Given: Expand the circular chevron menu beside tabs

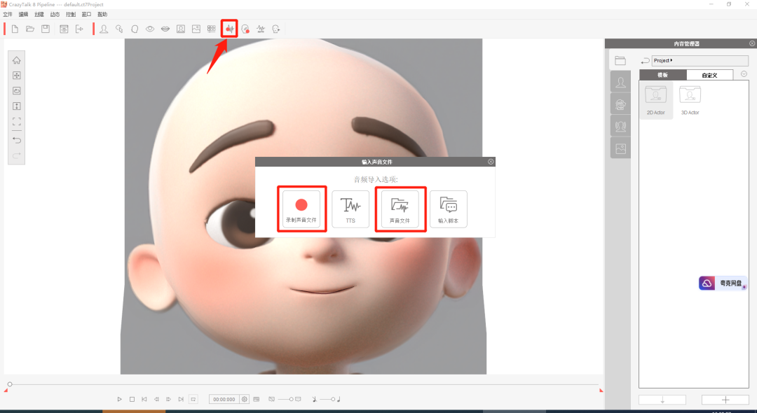Looking at the screenshot, I should [x=744, y=74].
